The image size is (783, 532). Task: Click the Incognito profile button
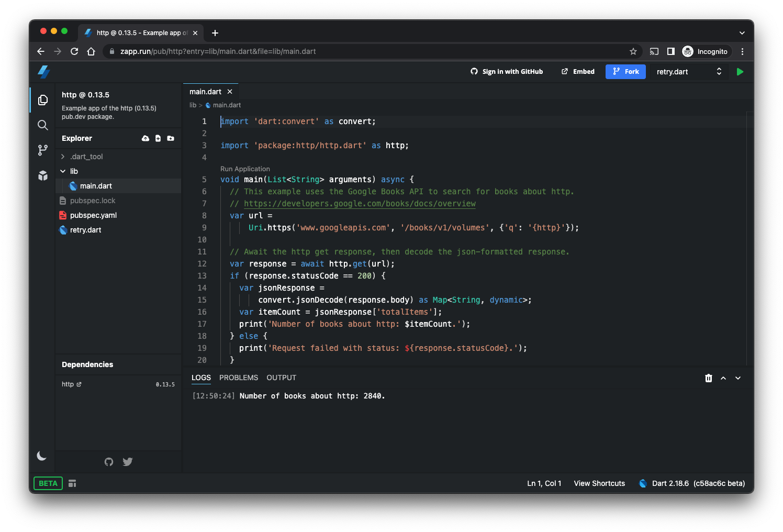point(706,51)
